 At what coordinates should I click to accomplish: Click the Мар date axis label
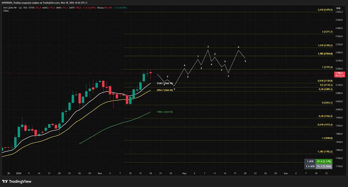184,173
